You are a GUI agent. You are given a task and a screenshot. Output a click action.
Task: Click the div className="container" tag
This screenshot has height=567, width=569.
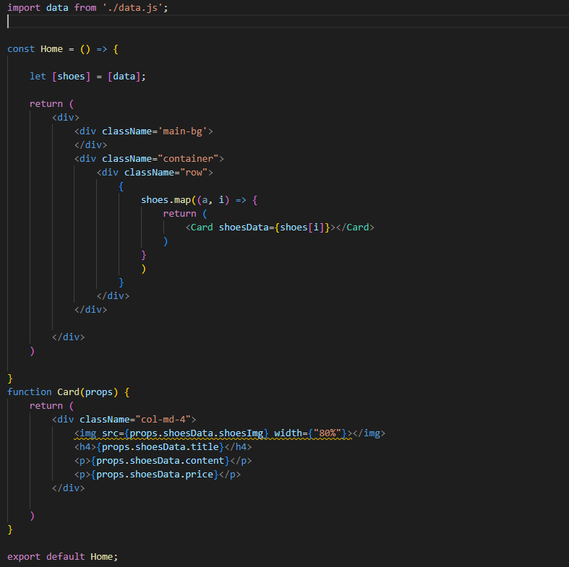[x=149, y=159]
